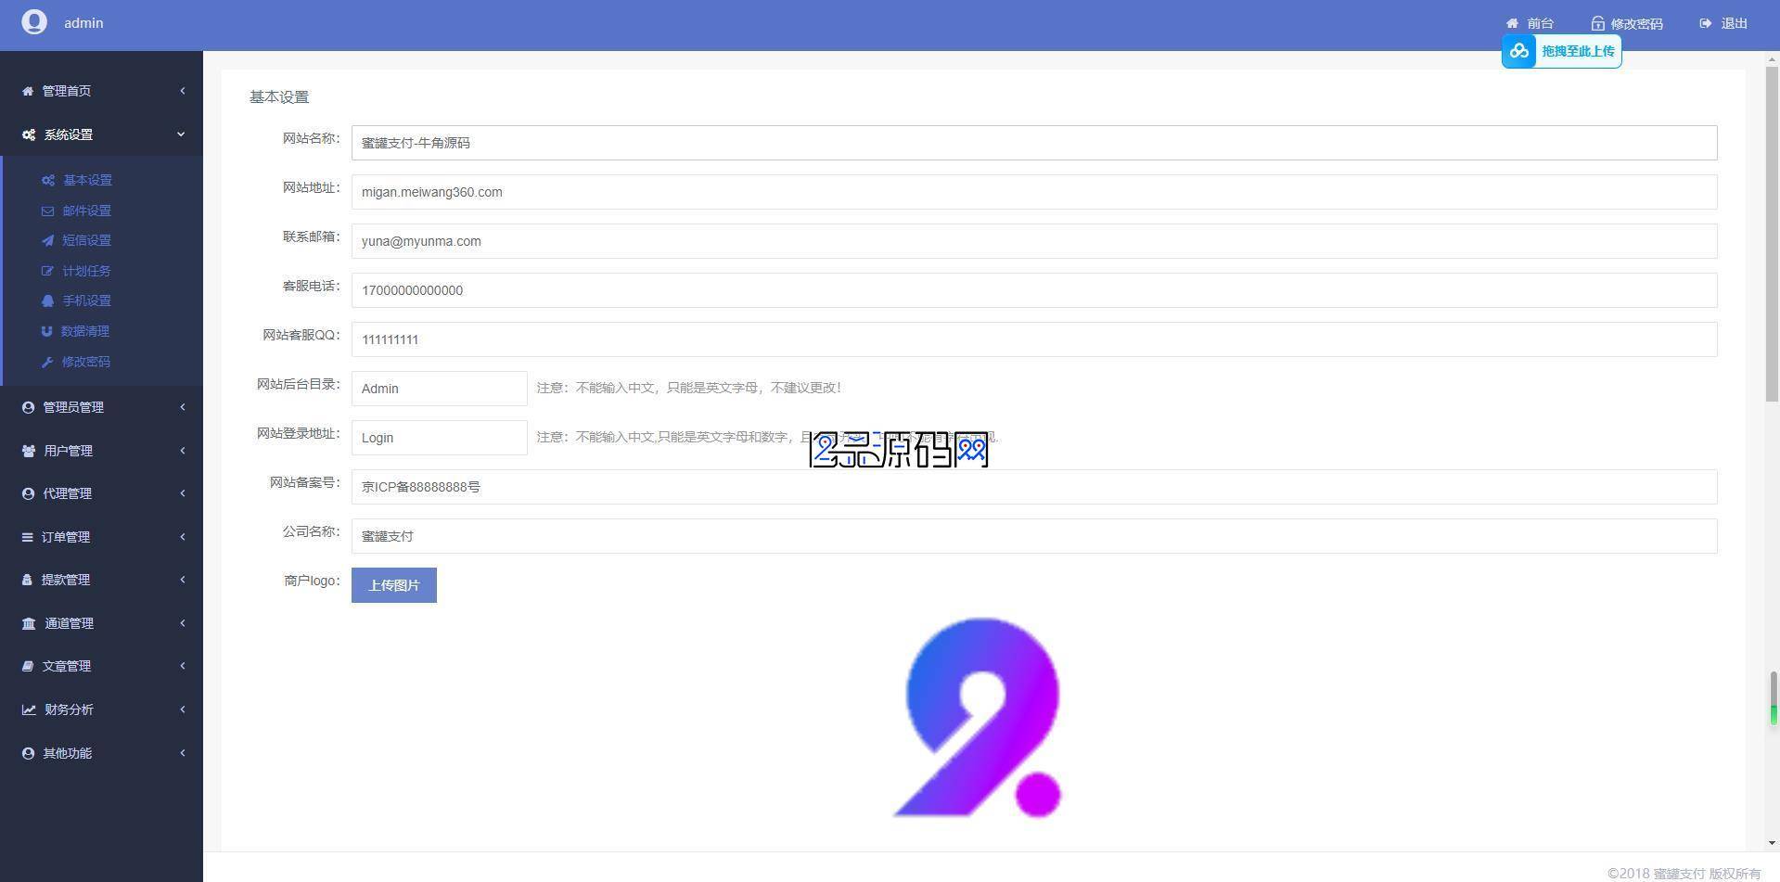Click the lock icon beside 修改密码 in header

(1597, 23)
